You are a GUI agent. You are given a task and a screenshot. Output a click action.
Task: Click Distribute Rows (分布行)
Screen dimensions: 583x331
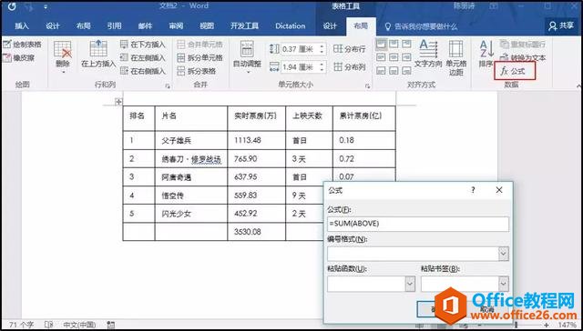(350, 48)
